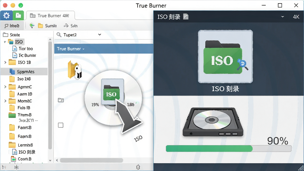Open the ISO 刻录 panel dropdown arrow
Viewport: 304px width, 171px height.
click(x=283, y=17)
